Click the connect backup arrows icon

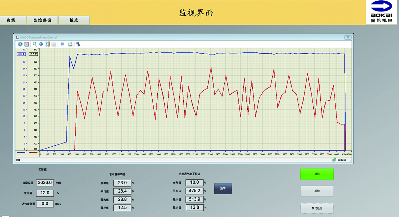pos(78,44)
